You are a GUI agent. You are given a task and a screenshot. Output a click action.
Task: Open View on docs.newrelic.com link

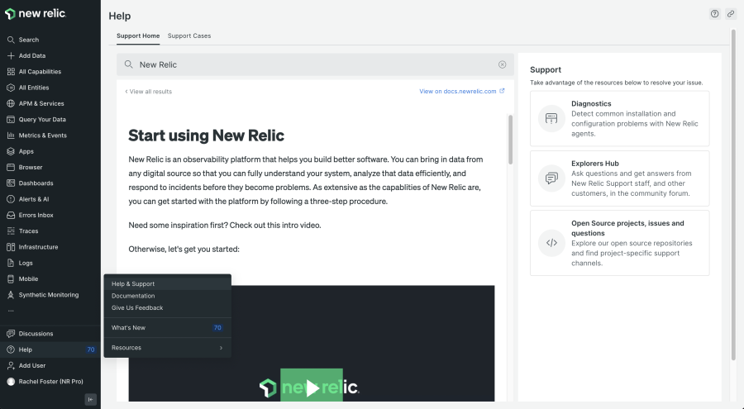tap(461, 92)
